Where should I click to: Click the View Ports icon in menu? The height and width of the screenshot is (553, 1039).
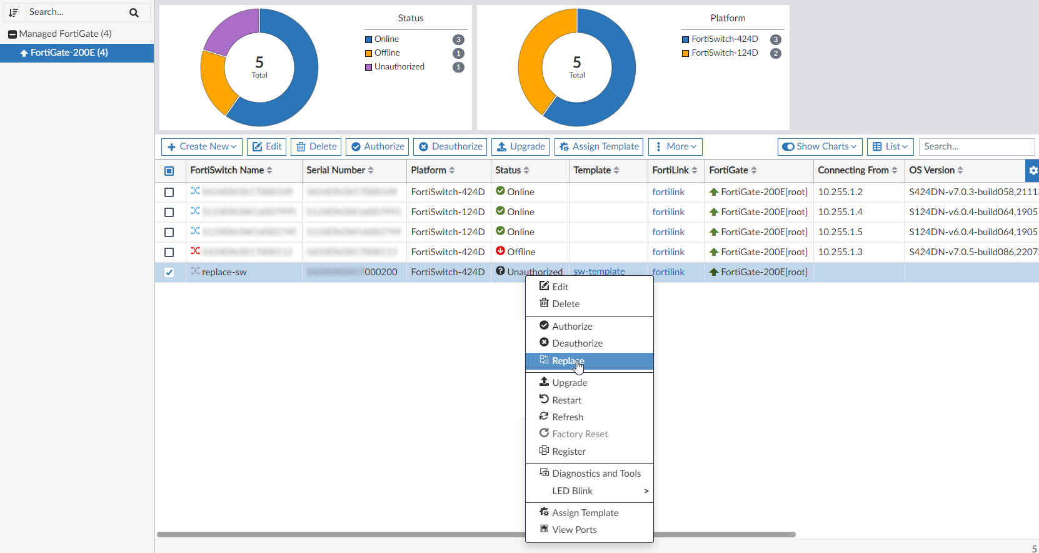click(x=545, y=529)
